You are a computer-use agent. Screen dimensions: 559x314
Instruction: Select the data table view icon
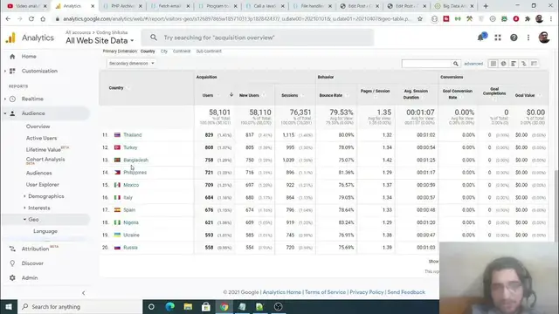click(x=493, y=64)
